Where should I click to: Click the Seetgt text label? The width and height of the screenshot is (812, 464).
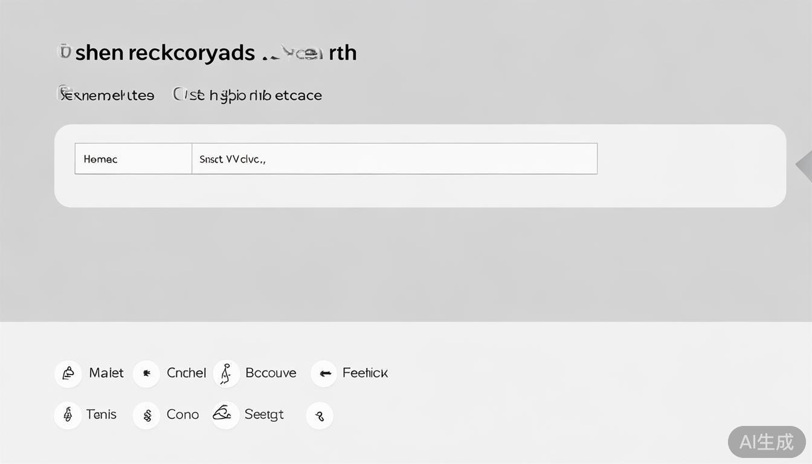264,414
